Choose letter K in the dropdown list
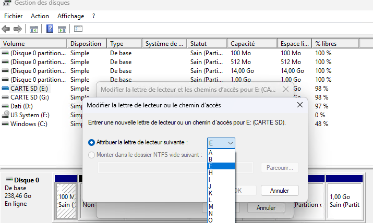The height and width of the screenshot is (223, 373). click(x=221, y=193)
